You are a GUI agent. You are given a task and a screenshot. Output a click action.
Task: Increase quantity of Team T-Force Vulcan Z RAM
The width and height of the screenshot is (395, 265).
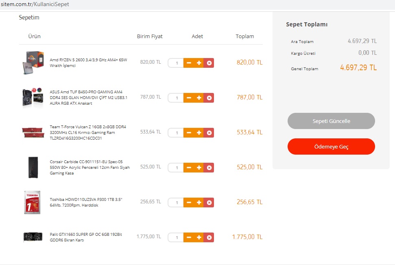199,133
